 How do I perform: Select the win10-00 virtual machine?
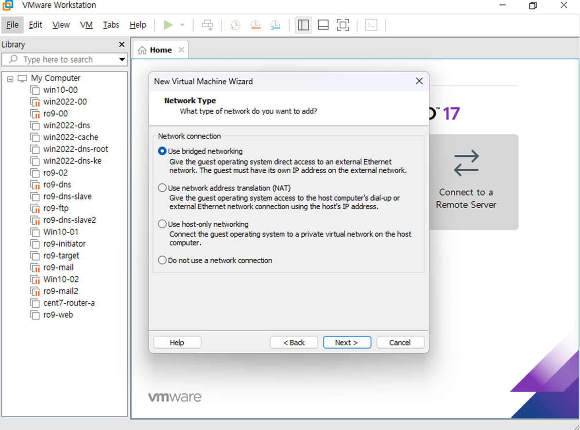(x=60, y=90)
